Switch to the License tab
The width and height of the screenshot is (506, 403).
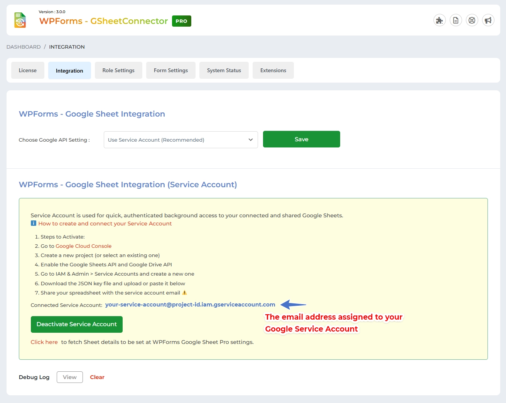point(28,70)
